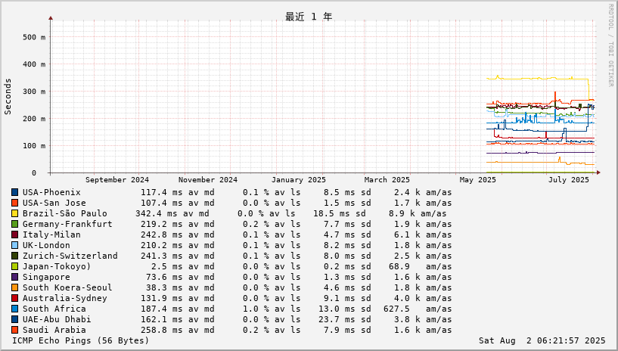Click the 18.5 ms sd value
Viewport: 618px width, 351px height.
(x=334, y=213)
